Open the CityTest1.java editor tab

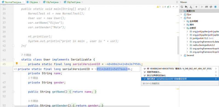(73, 2)
